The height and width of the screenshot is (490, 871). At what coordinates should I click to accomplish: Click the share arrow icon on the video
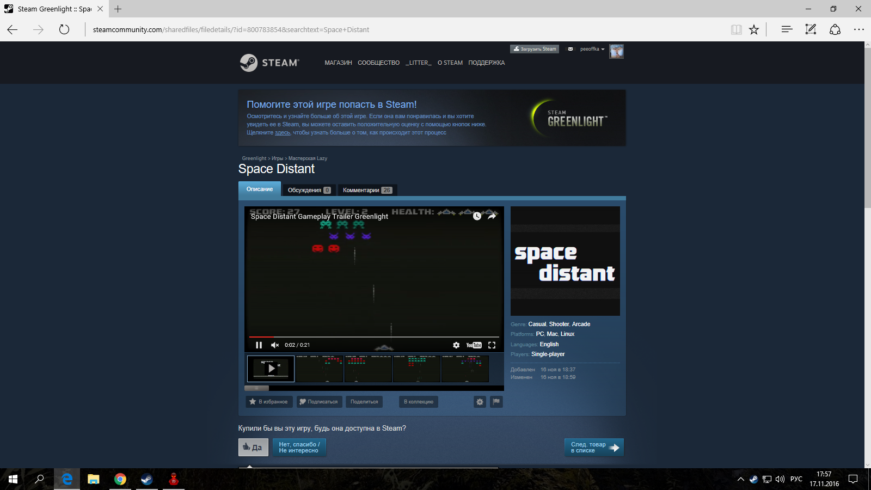(x=492, y=216)
